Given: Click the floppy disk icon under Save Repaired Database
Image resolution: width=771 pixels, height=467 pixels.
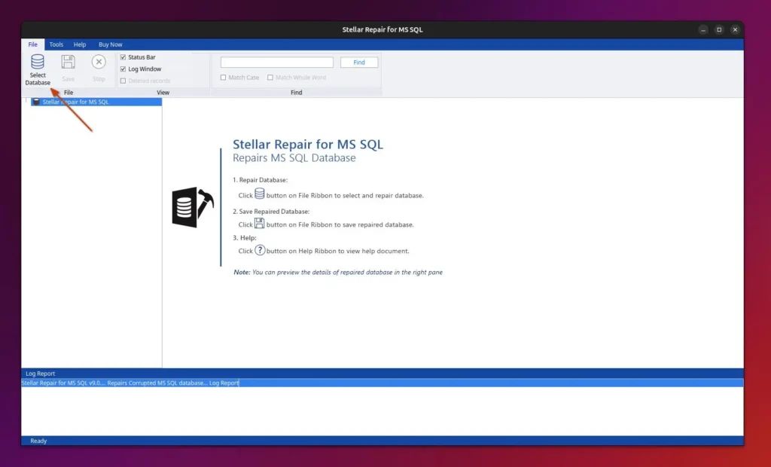Looking at the screenshot, I should [x=260, y=223].
